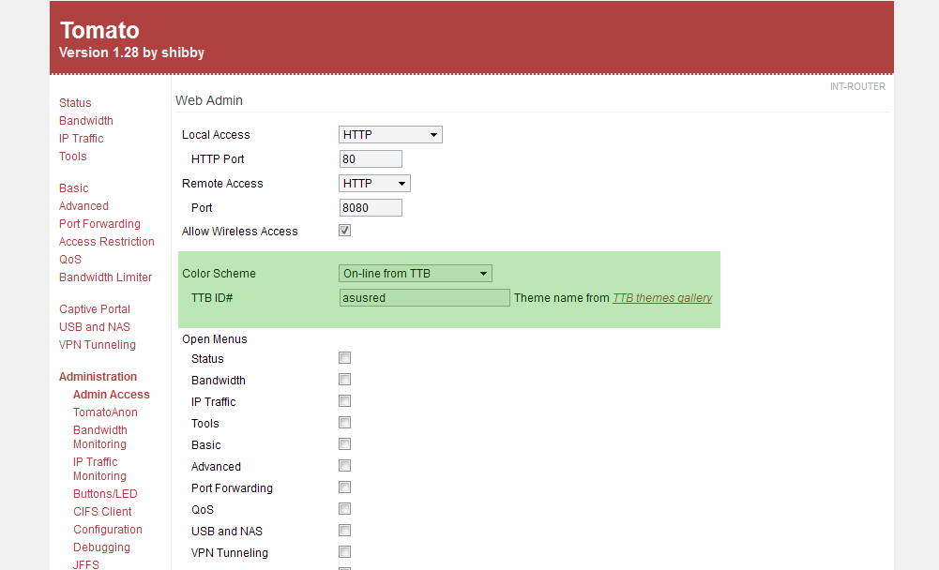Image resolution: width=939 pixels, height=570 pixels.
Task: Open VPN Tunneling sidebar link
Action: click(x=97, y=345)
